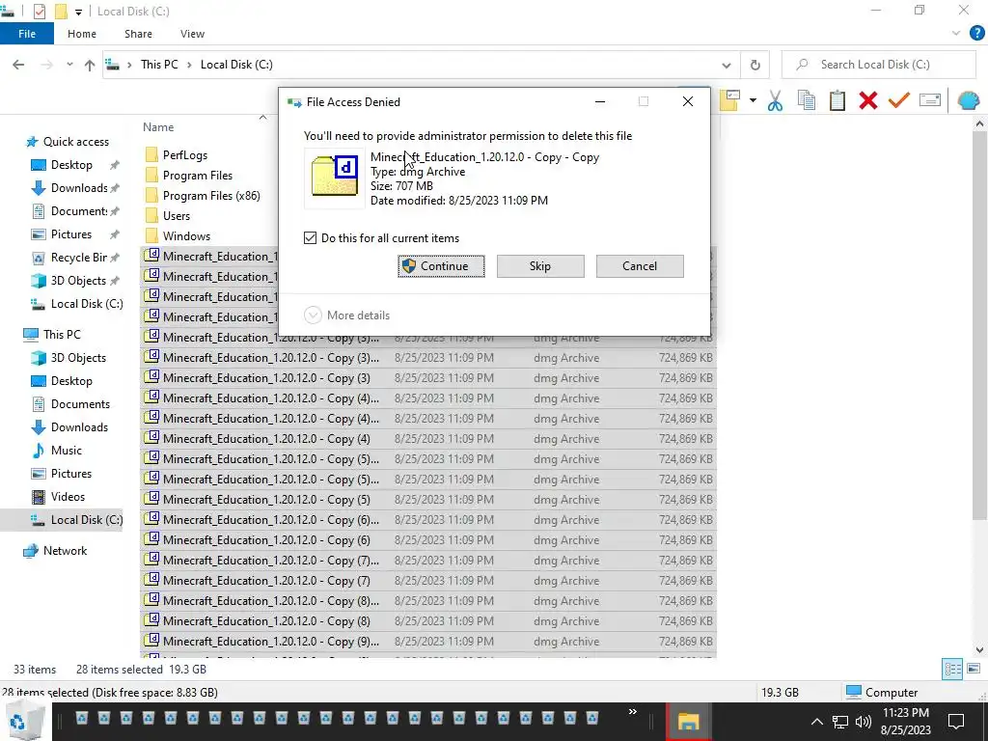Click File Explorer icon in taskbar
This screenshot has width=988, height=741.
688,722
